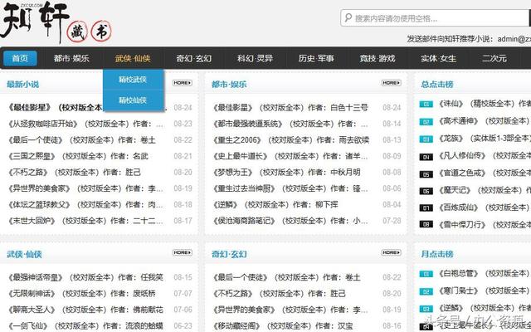
Task: Open the 科幻·灵异 navigation item
Action: [255, 58]
